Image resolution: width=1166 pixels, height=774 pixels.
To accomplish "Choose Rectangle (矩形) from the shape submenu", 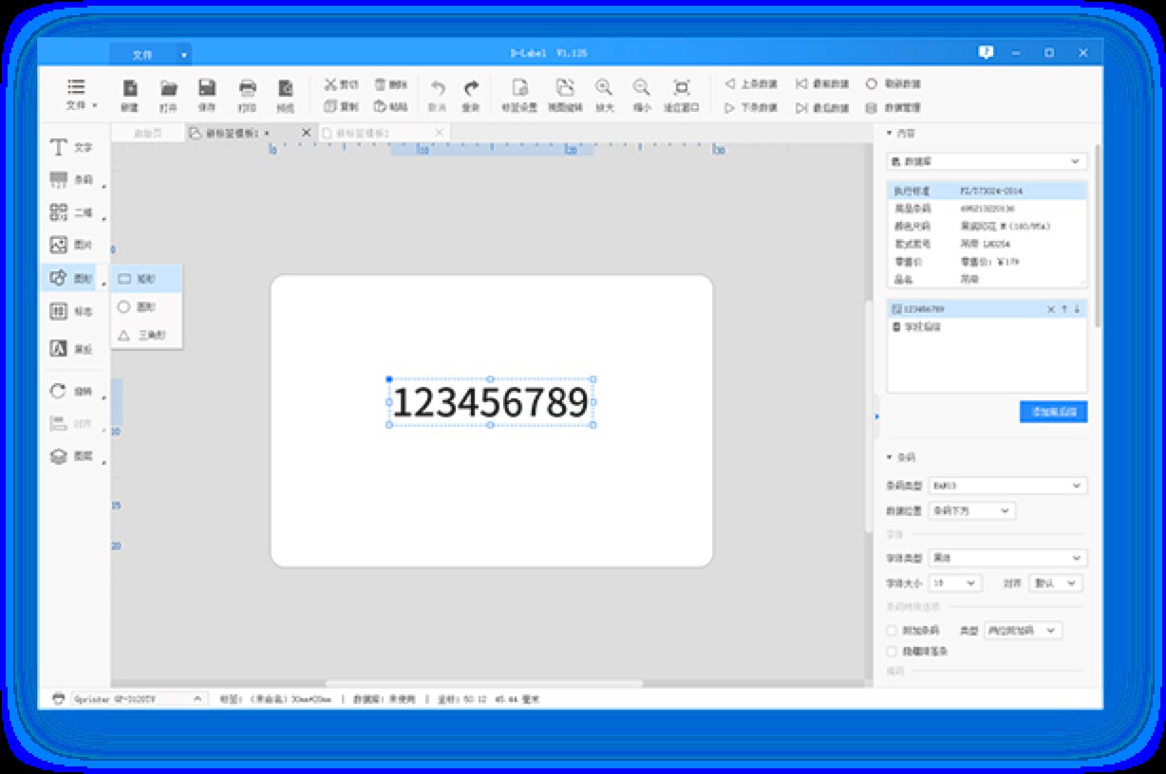I will (145, 280).
